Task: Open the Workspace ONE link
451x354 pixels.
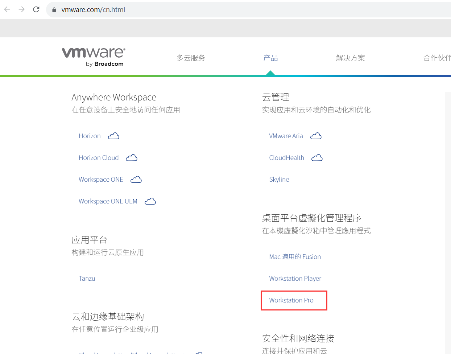Action: [101, 180]
